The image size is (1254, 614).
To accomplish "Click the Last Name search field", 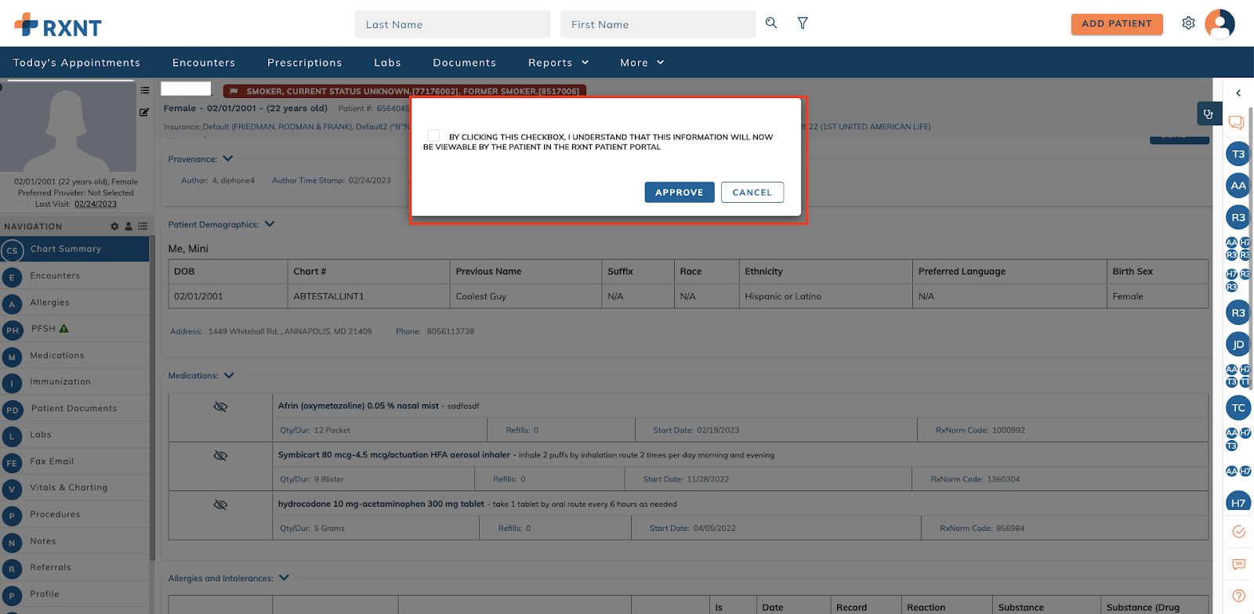I will point(452,24).
